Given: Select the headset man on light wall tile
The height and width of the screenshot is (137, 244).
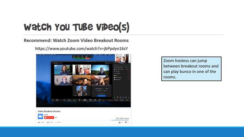Looking at the screenshot, I should click(x=63, y=80).
